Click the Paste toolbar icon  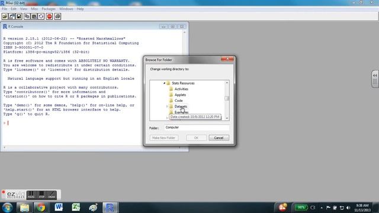click(x=34, y=17)
